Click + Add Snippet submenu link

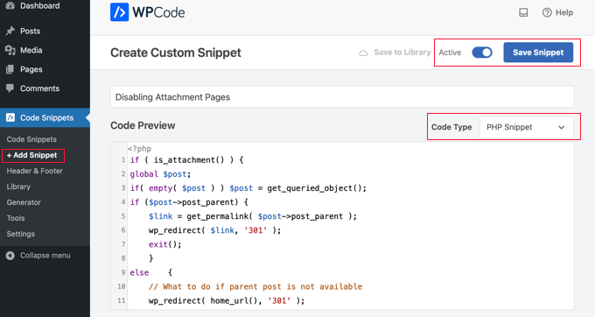(31, 155)
